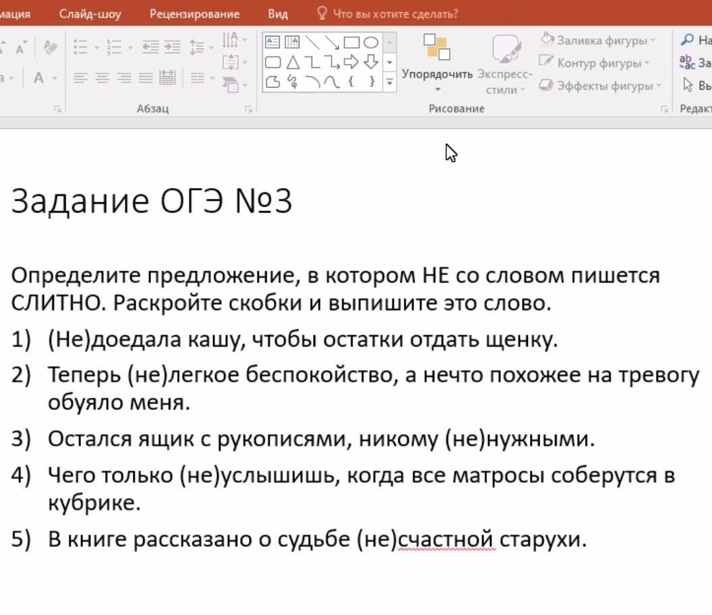Open the Рисование group dialog launcher

tap(664, 109)
